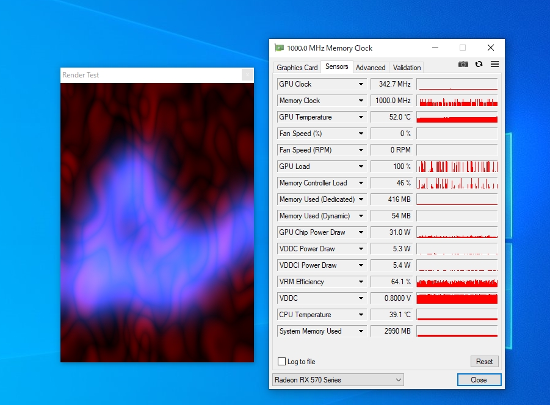The height and width of the screenshot is (405, 550).
Task: Click the GPU Load 100 % value
Action: tap(392, 167)
